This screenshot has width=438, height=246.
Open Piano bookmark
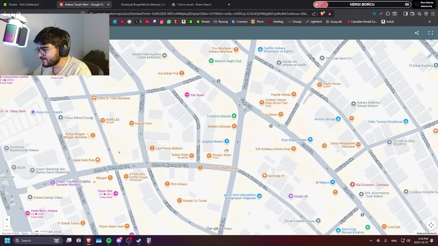coord(258,22)
